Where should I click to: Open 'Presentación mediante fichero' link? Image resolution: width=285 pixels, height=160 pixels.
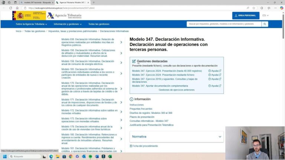[163, 75]
